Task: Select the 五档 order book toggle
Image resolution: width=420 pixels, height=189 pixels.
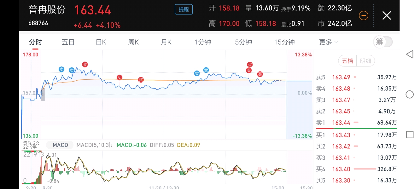Action: (x=347, y=61)
